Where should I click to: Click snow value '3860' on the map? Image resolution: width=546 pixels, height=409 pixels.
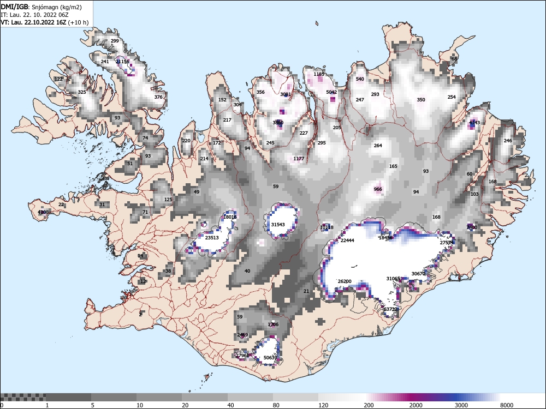(278, 123)
